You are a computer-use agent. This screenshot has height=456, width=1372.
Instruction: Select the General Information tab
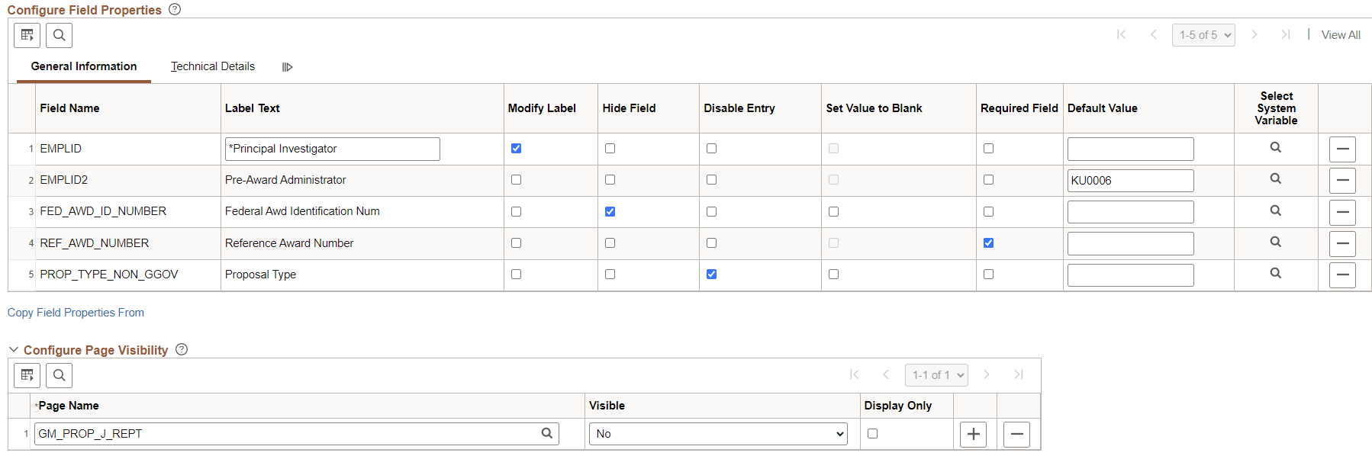point(84,66)
